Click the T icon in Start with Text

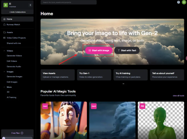[x=119, y=50]
